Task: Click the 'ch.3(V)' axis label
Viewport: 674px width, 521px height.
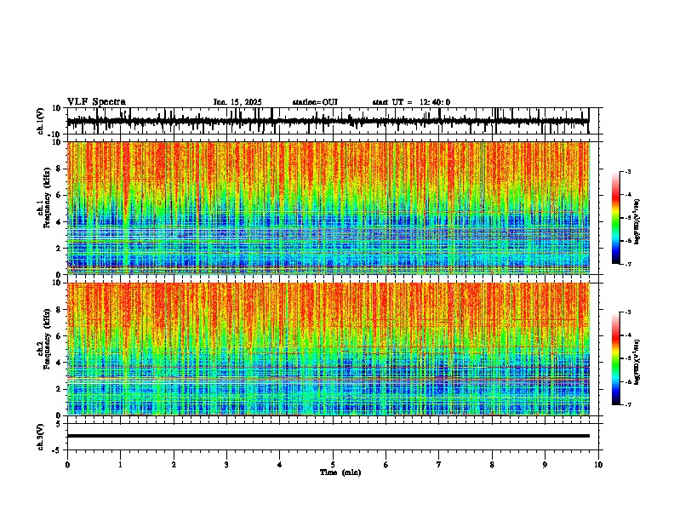Action: [41, 437]
